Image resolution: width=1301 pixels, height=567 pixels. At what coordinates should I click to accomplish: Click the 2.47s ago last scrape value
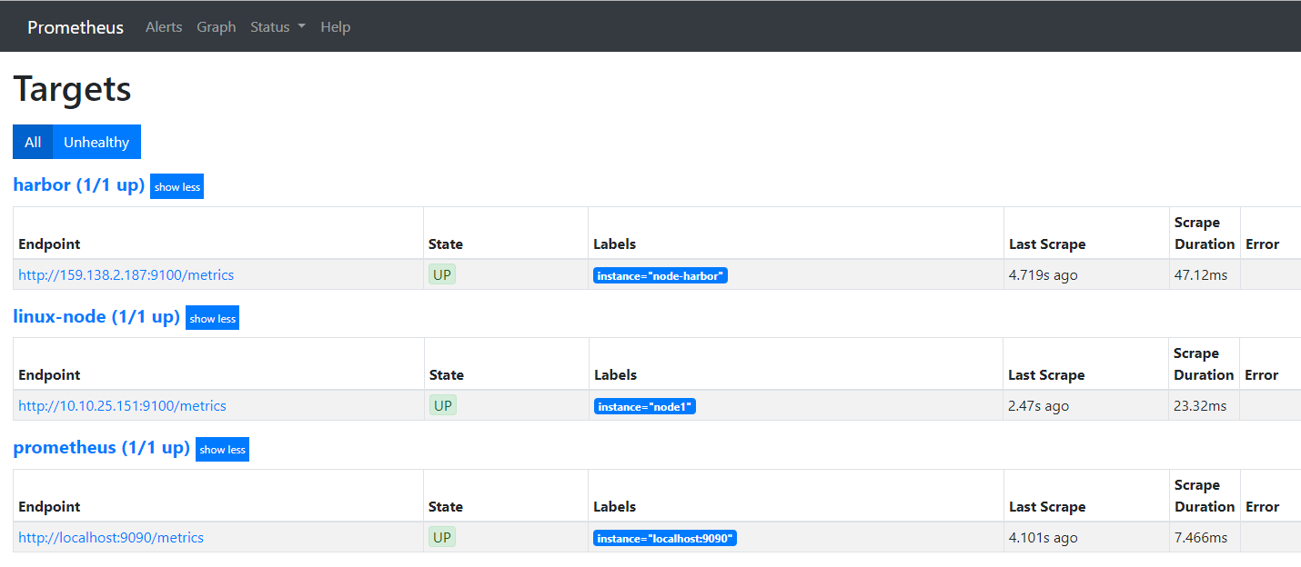tap(1039, 405)
